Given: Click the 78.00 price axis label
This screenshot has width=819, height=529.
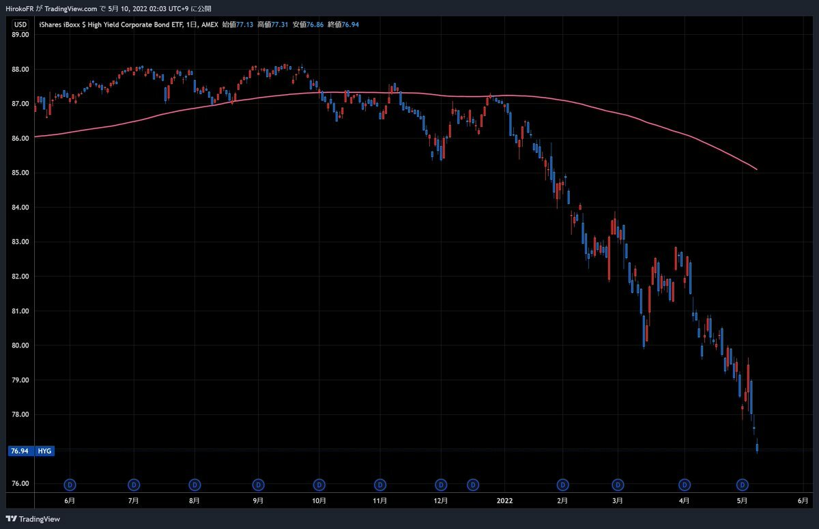Looking at the screenshot, I should pyautogui.click(x=20, y=415).
